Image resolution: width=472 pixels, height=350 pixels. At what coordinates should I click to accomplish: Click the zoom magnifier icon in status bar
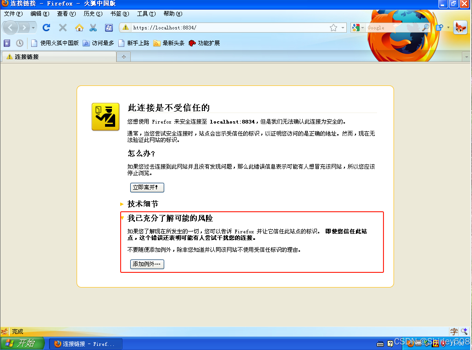[x=464, y=331]
